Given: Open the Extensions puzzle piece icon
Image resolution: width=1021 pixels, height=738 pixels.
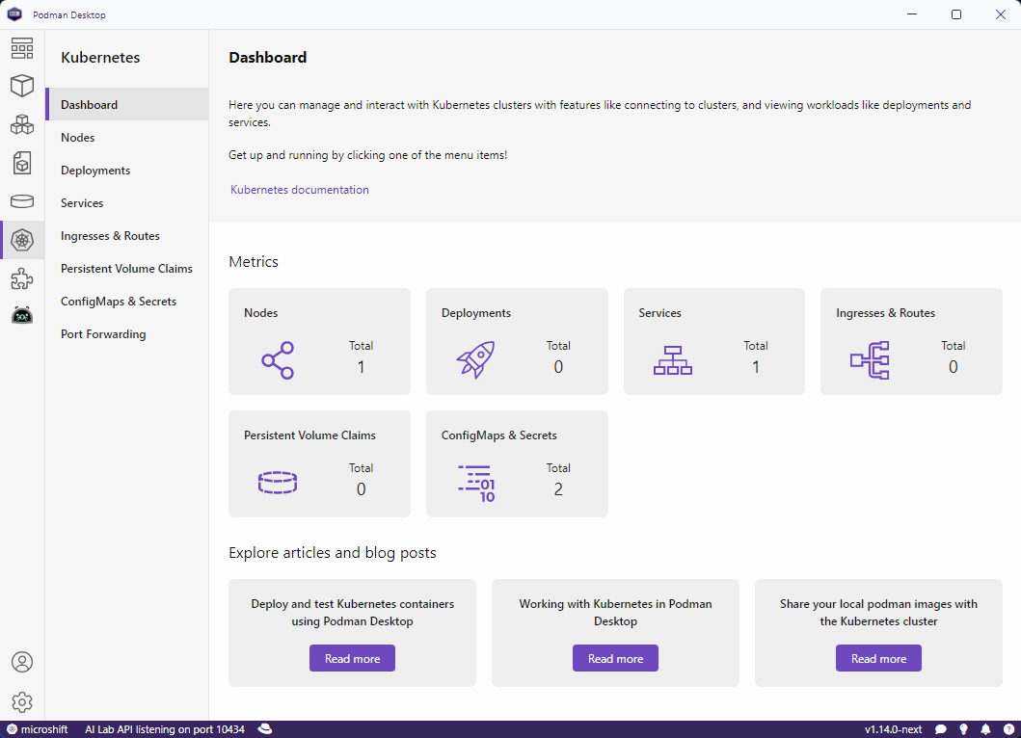Looking at the screenshot, I should click(x=21, y=278).
